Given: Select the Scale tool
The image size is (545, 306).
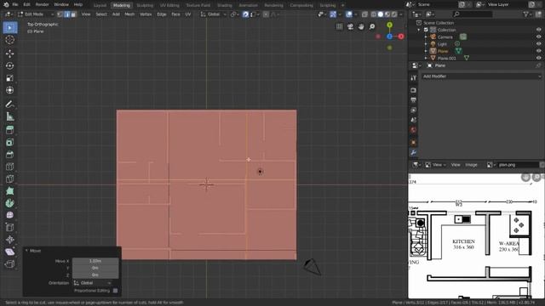Looking at the screenshot, I should pos(9,78).
